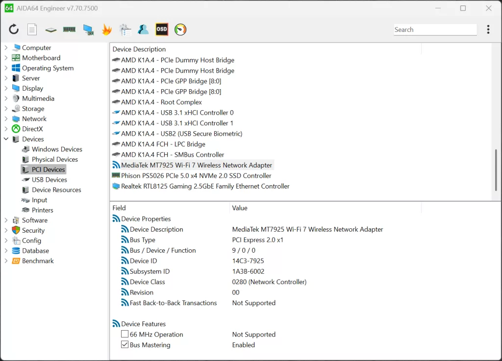Expand the Computer tree node
This screenshot has width=502, height=361.
(x=6, y=48)
